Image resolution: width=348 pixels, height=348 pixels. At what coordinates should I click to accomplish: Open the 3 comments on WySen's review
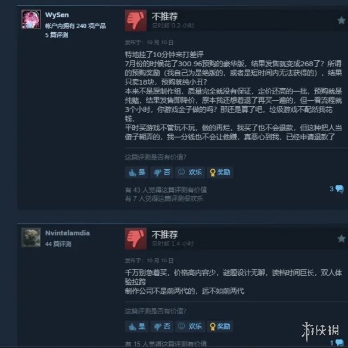pos(337,189)
